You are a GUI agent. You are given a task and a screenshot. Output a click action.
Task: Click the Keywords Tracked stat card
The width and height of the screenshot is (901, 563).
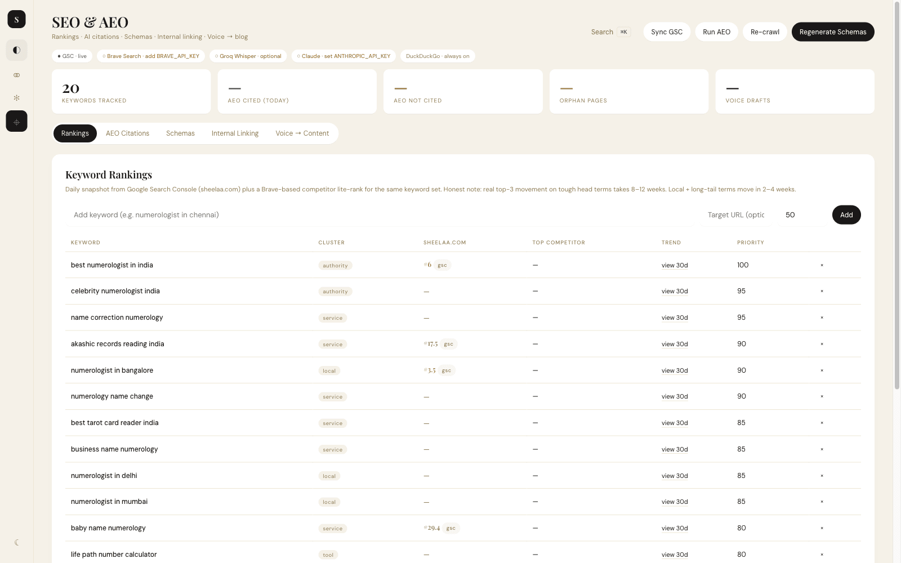tap(131, 92)
